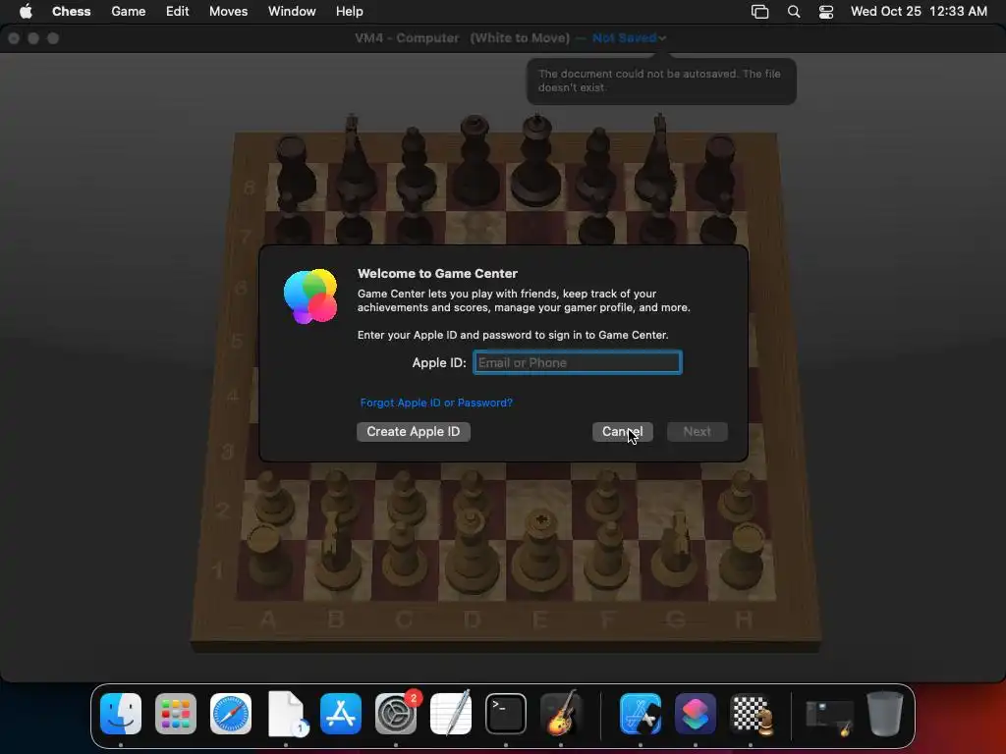This screenshot has width=1006, height=754.
Task: Open the Chess app menu
Action: [x=71, y=12]
